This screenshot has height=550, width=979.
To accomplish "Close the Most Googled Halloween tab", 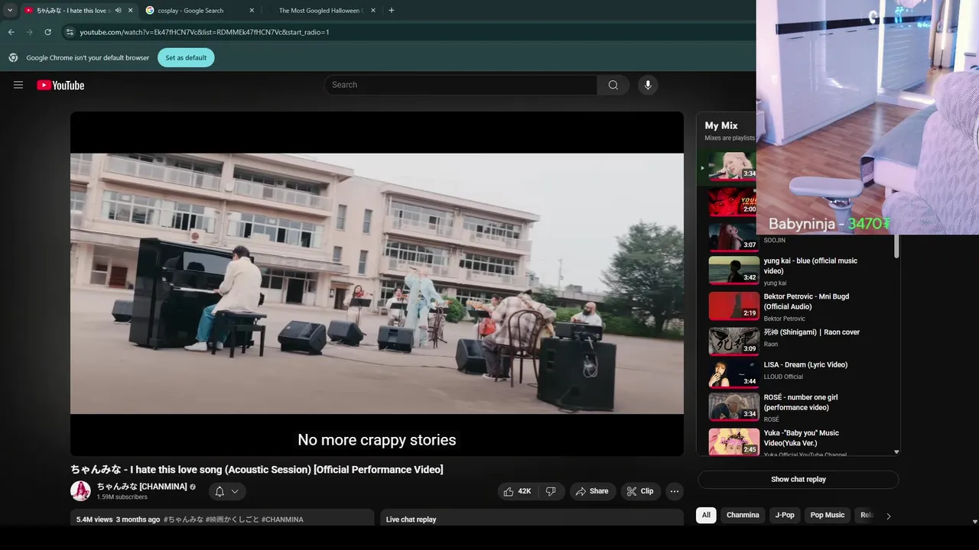I will click(x=373, y=11).
